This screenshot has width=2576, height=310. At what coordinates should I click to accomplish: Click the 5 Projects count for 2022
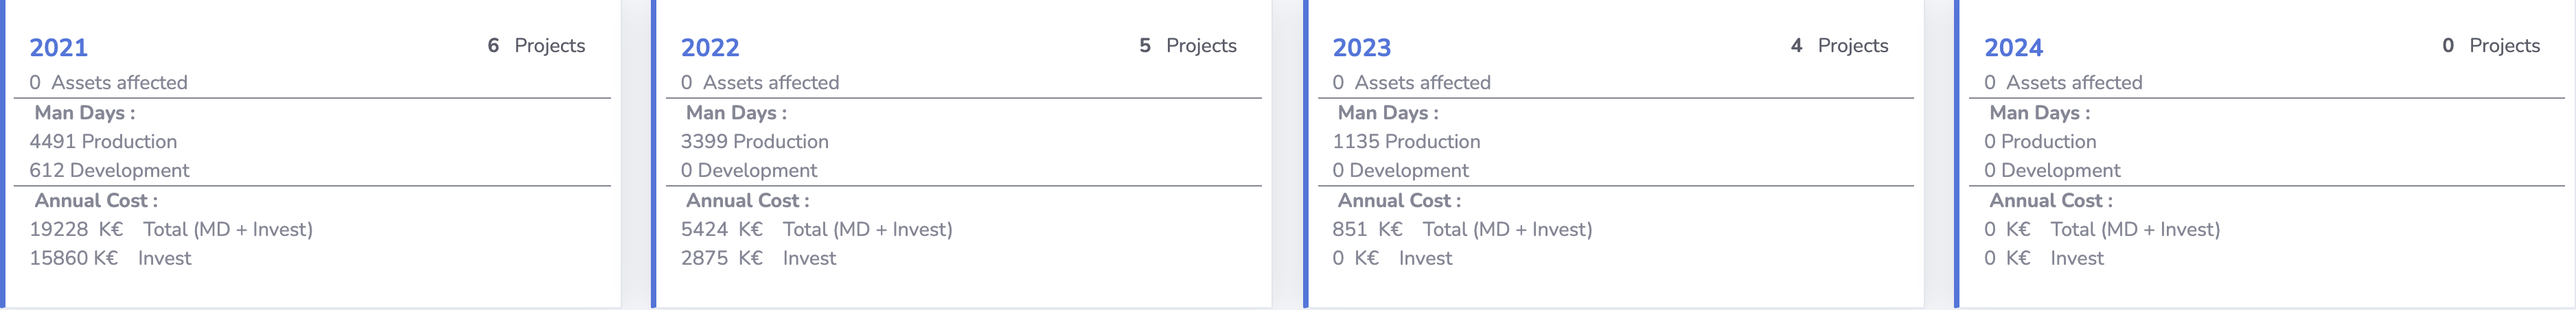[x=1188, y=45]
